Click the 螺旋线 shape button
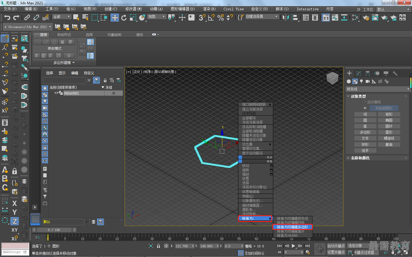This screenshot has width=412, height=257. [x=389, y=138]
